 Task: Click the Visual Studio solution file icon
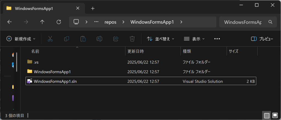[x=29, y=81]
